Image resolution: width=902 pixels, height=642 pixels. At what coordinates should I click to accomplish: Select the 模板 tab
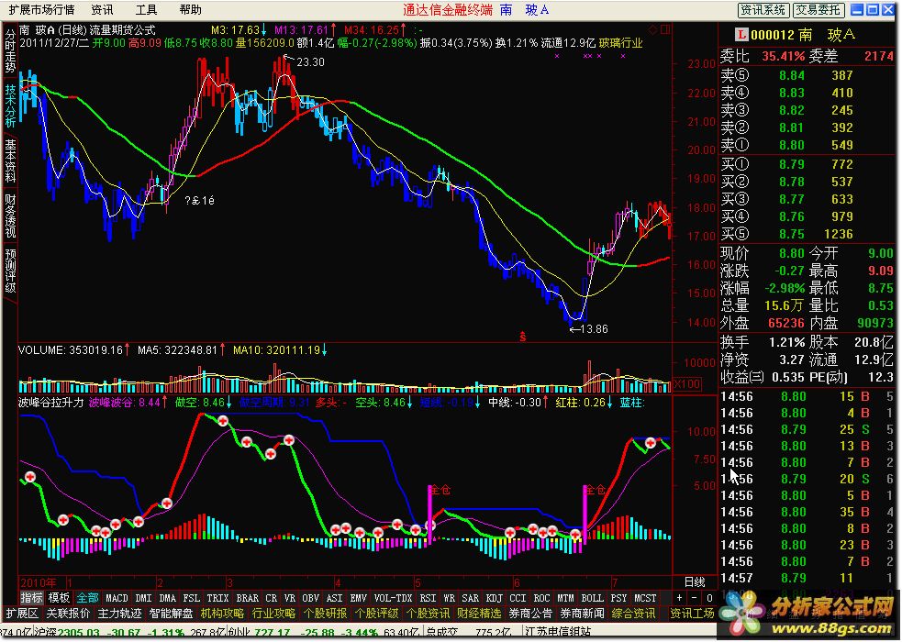59,598
